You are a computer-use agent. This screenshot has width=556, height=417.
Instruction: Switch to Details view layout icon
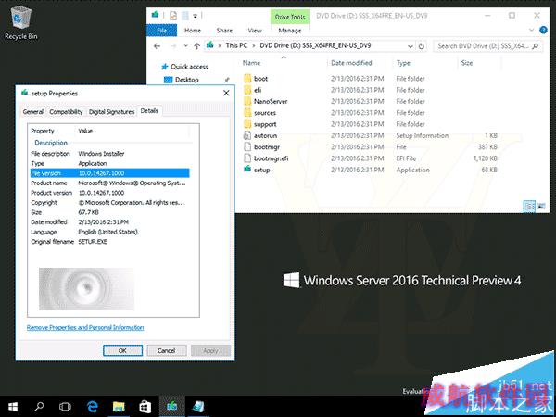coord(529,206)
